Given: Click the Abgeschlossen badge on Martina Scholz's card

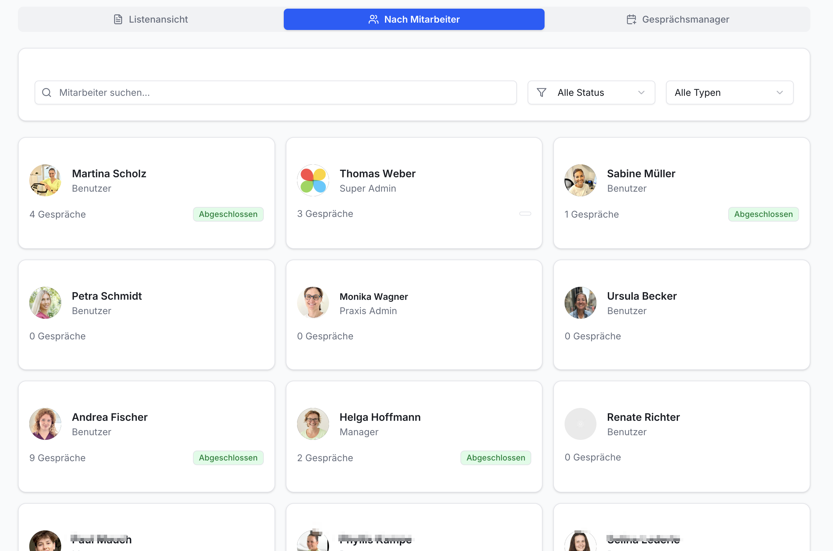Looking at the screenshot, I should (x=228, y=214).
